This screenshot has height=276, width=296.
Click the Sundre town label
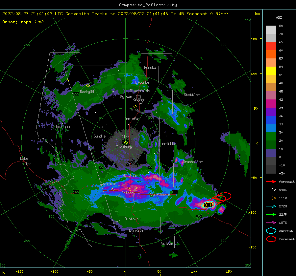coord(100,136)
